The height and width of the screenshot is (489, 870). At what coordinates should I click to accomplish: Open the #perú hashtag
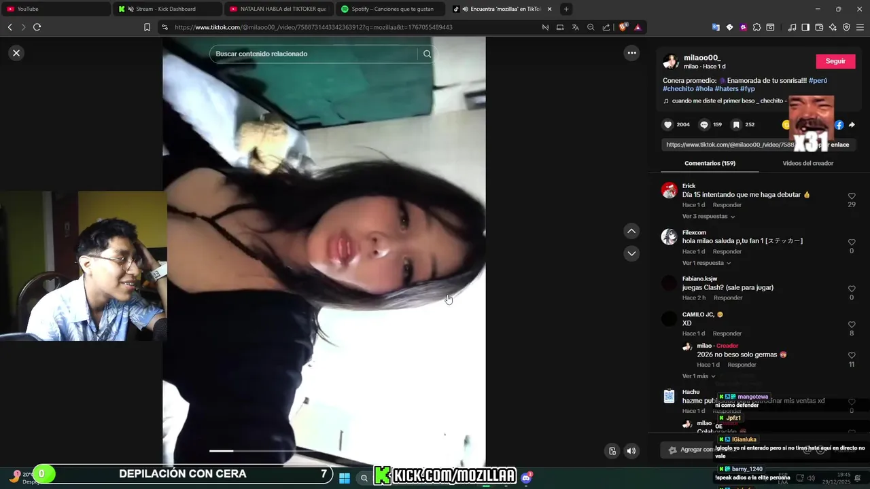(x=818, y=80)
